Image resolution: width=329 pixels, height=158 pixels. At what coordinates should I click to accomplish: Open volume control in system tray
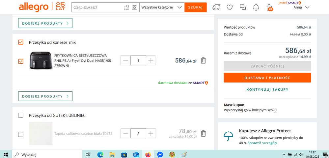[x=302, y=155]
